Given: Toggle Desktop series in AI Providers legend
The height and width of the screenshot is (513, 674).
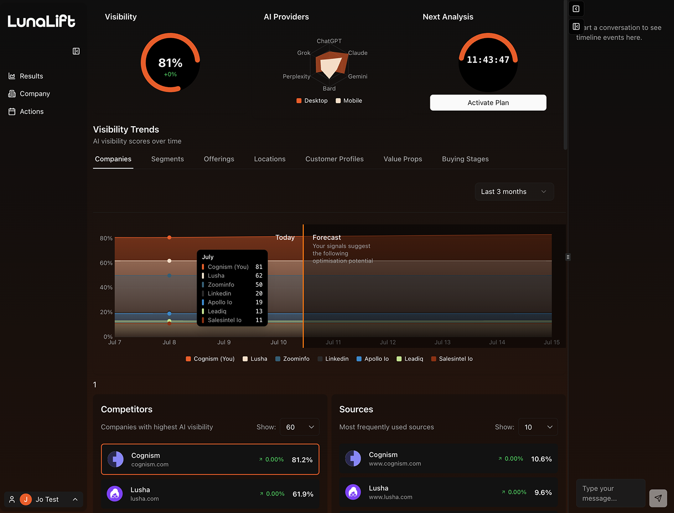Looking at the screenshot, I should (312, 101).
